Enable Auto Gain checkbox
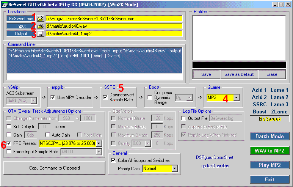The image size is (293, 187). point(47,135)
